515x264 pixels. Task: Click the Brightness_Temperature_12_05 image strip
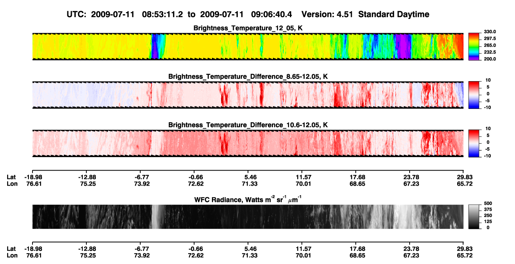[248, 46]
